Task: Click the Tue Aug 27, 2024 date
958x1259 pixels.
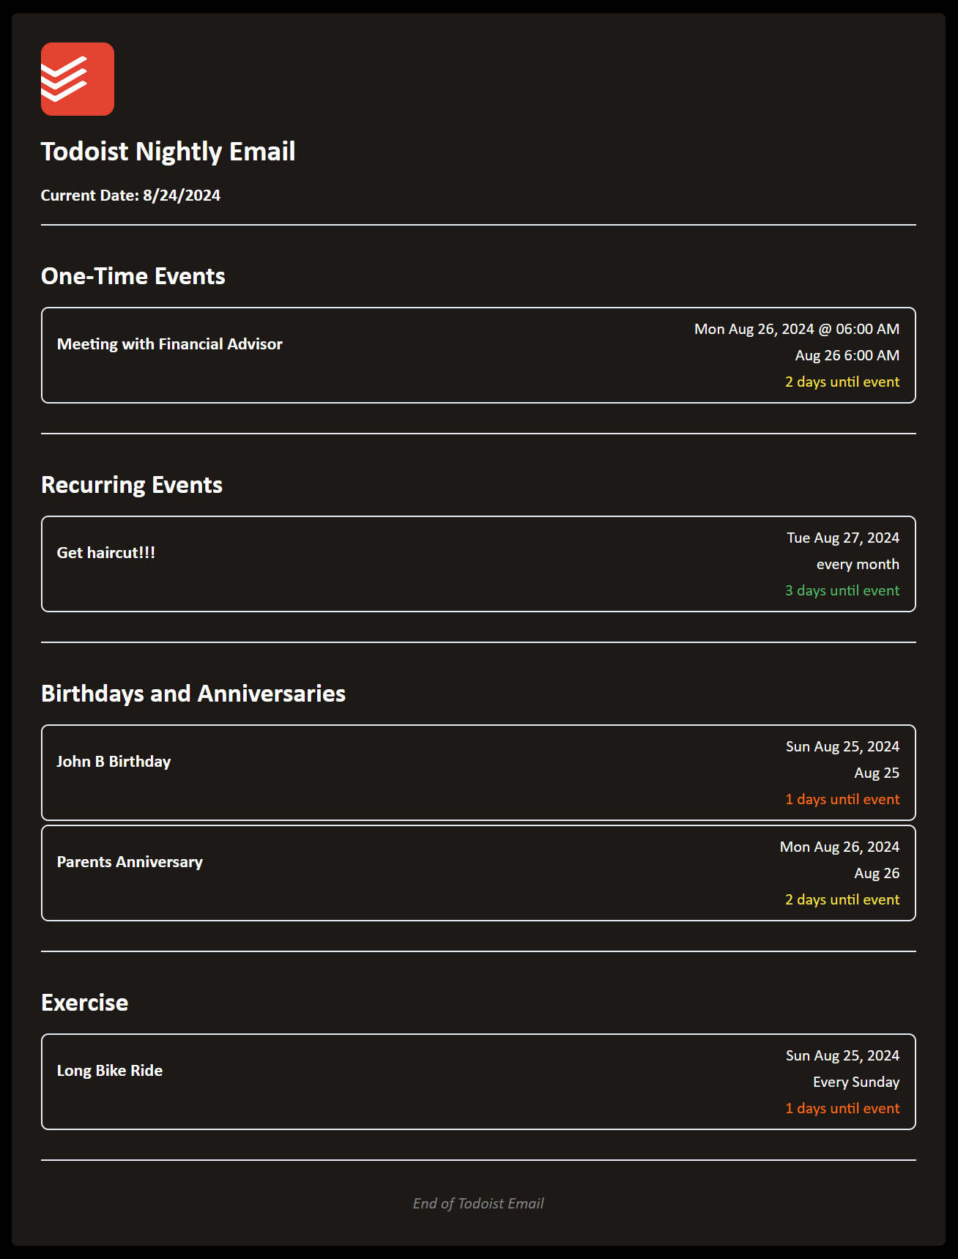Action: (x=843, y=538)
